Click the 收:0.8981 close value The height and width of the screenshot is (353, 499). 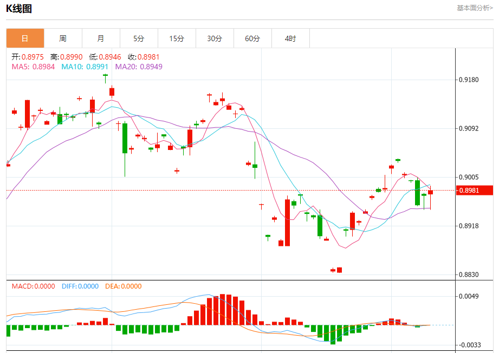coord(144,57)
